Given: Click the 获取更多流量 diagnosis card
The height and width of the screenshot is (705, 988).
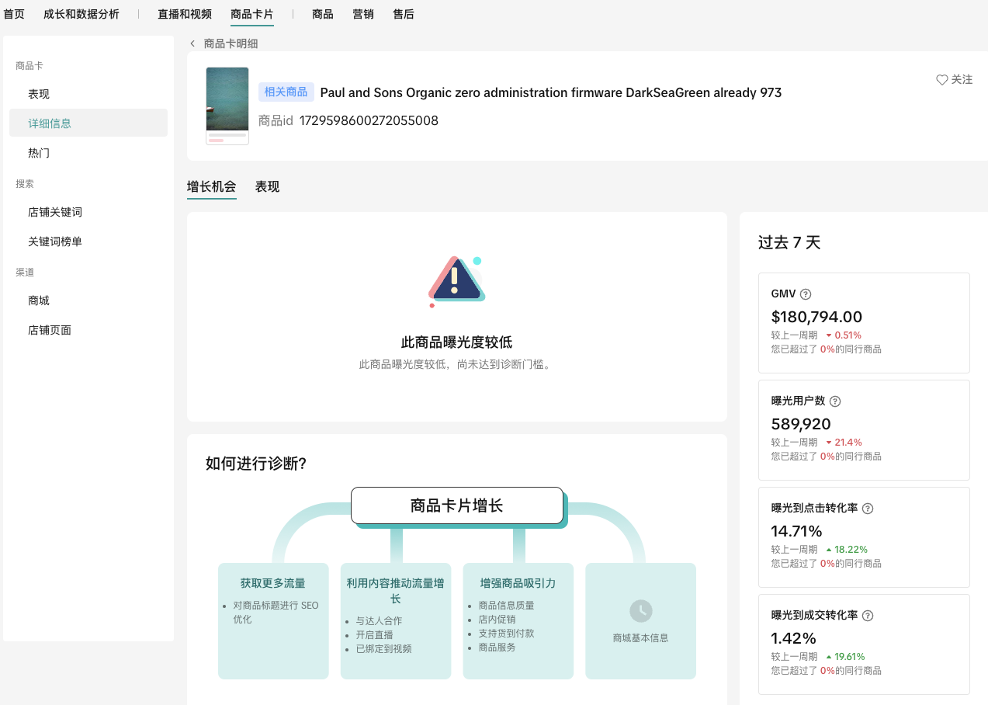Looking at the screenshot, I should 272,620.
